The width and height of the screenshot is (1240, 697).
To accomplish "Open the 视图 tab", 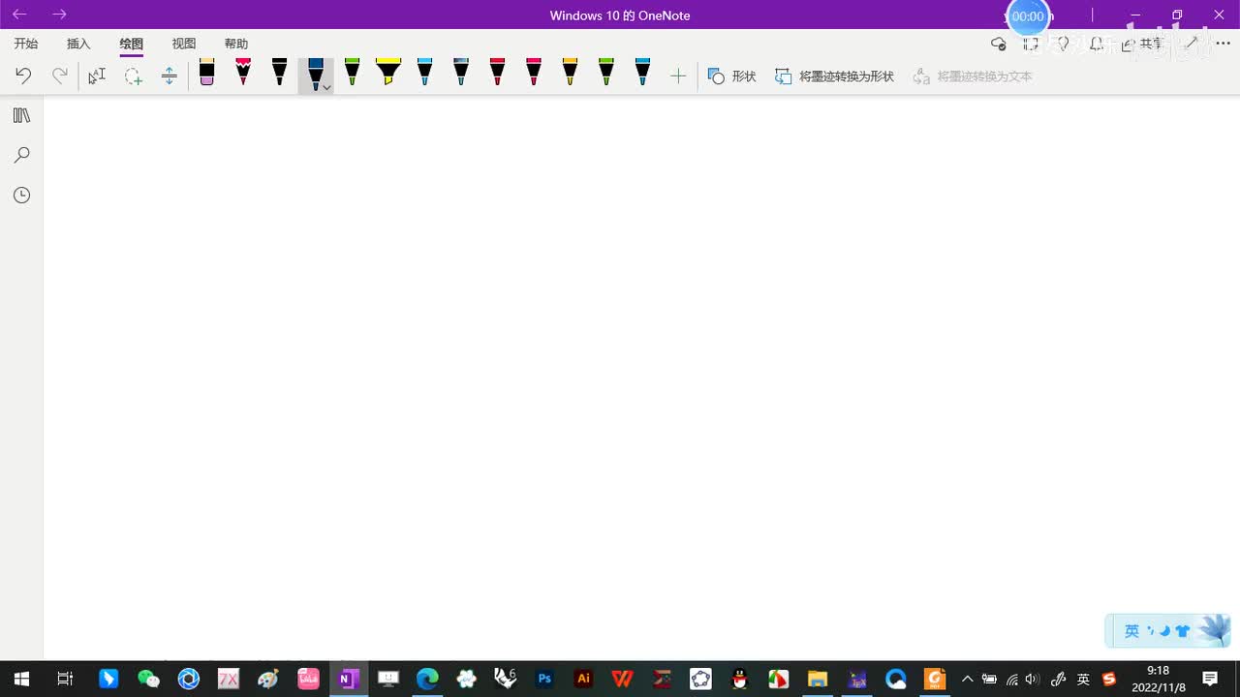I will 184,44.
